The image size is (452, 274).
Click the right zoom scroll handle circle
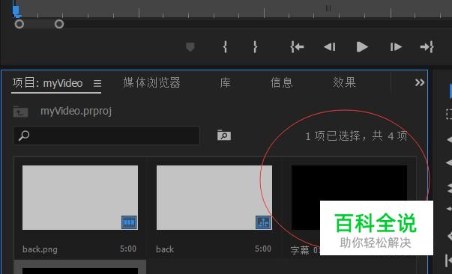click(59, 24)
